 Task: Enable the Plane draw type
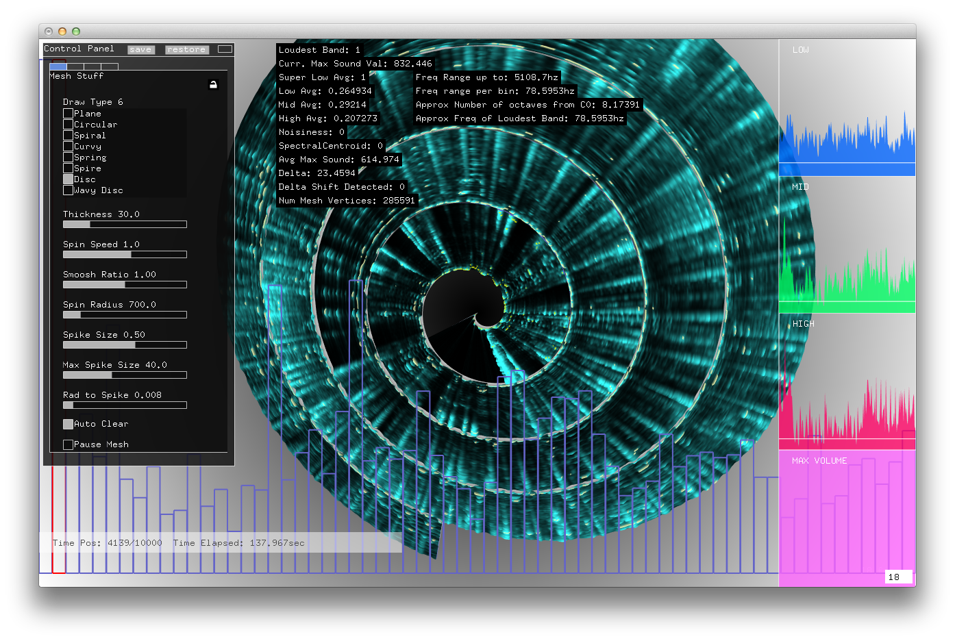pyautogui.click(x=68, y=114)
